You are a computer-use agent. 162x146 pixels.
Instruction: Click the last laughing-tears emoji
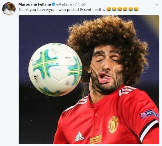pyautogui.click(x=136, y=9)
